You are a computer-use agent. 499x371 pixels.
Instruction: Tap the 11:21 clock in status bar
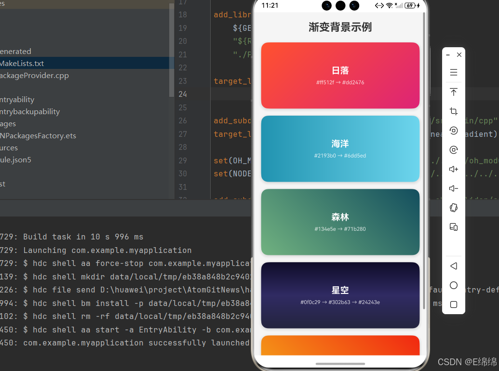270,5
